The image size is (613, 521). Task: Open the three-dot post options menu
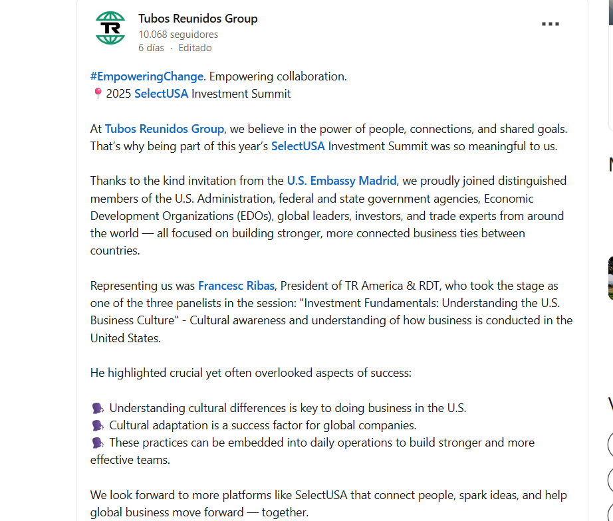(x=551, y=24)
